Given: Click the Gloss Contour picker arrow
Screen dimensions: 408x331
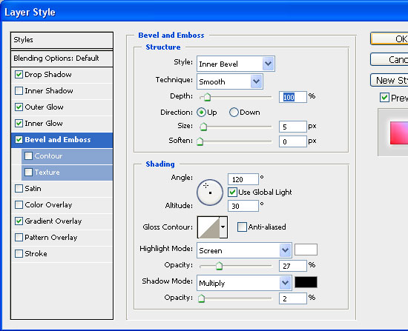Looking at the screenshot, I should coord(223,227).
